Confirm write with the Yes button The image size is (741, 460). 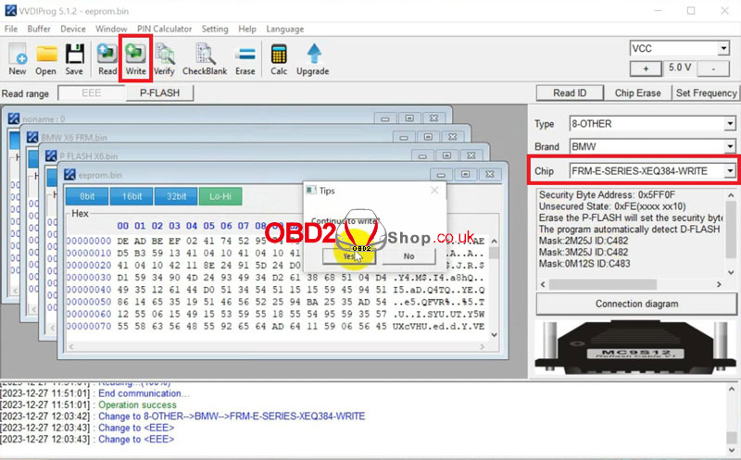349,256
